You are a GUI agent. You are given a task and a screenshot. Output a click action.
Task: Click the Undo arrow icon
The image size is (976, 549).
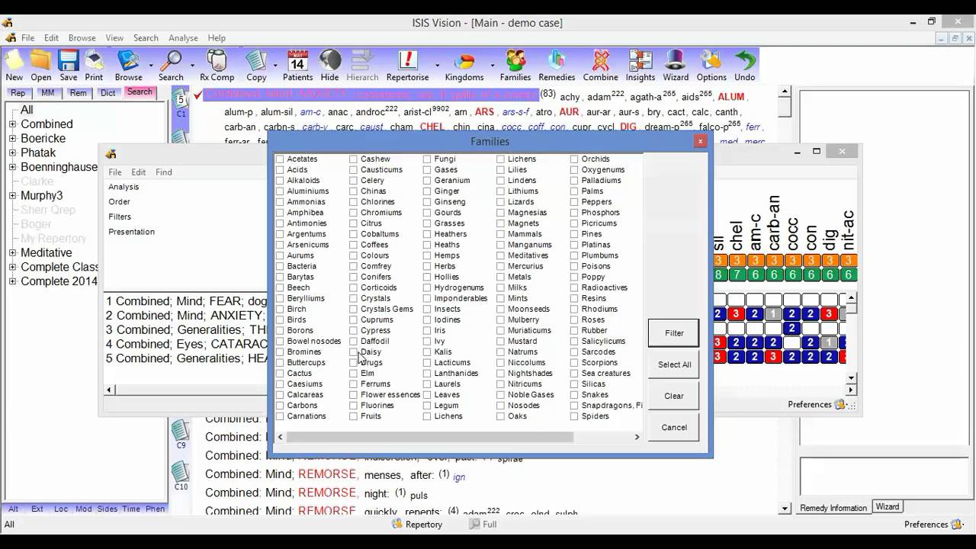(x=745, y=66)
